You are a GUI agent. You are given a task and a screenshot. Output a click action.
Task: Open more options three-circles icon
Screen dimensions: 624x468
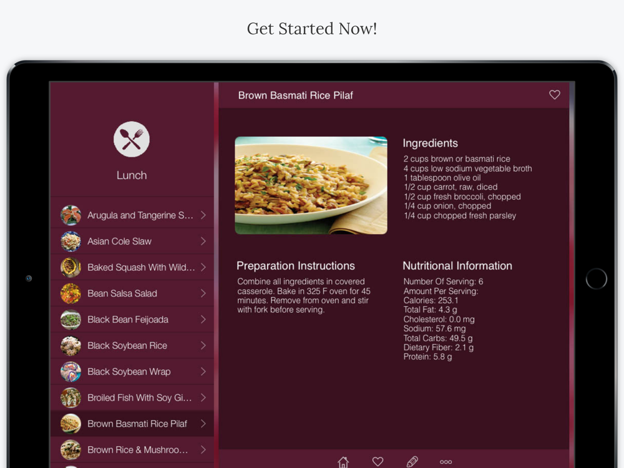coord(446,462)
